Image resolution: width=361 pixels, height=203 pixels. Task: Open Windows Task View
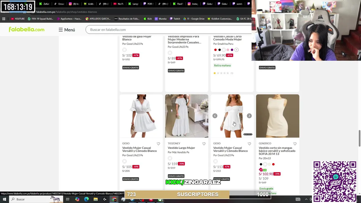click(x=68, y=199)
